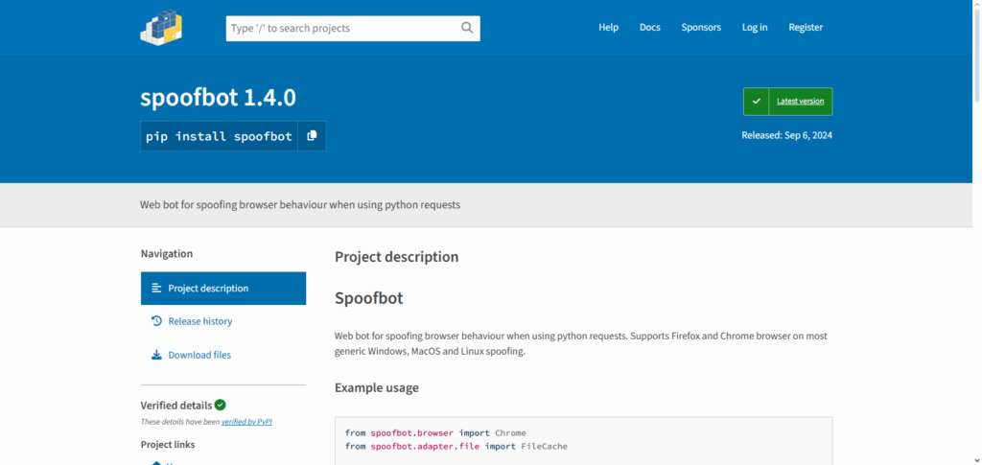Click the Released: Sep 6, 2024 text
Viewport: 982px width, 465px height.
pos(786,135)
